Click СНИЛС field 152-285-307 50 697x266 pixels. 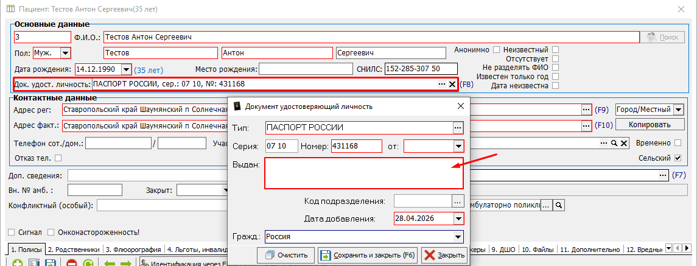tap(421, 69)
